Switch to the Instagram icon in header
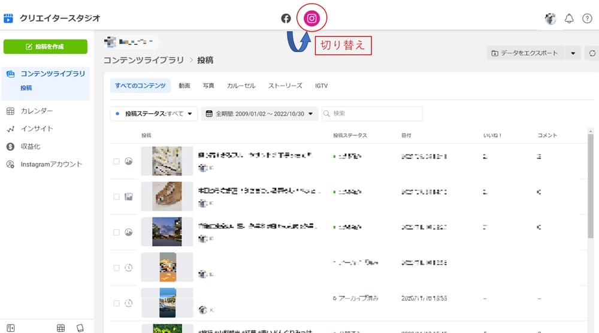599x333 pixels. pos(311,19)
